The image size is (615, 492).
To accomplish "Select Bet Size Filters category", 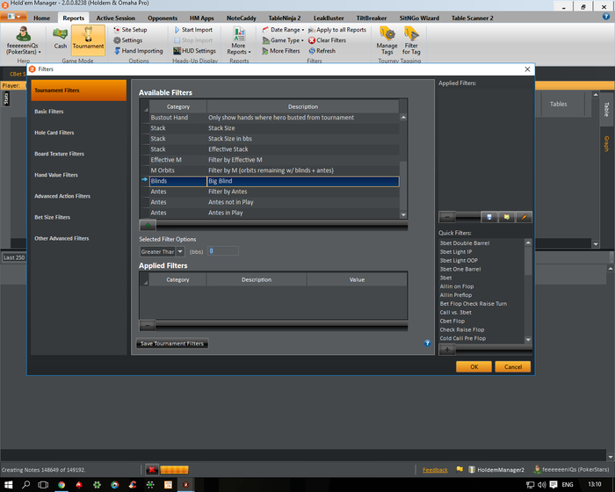I will pos(78,217).
